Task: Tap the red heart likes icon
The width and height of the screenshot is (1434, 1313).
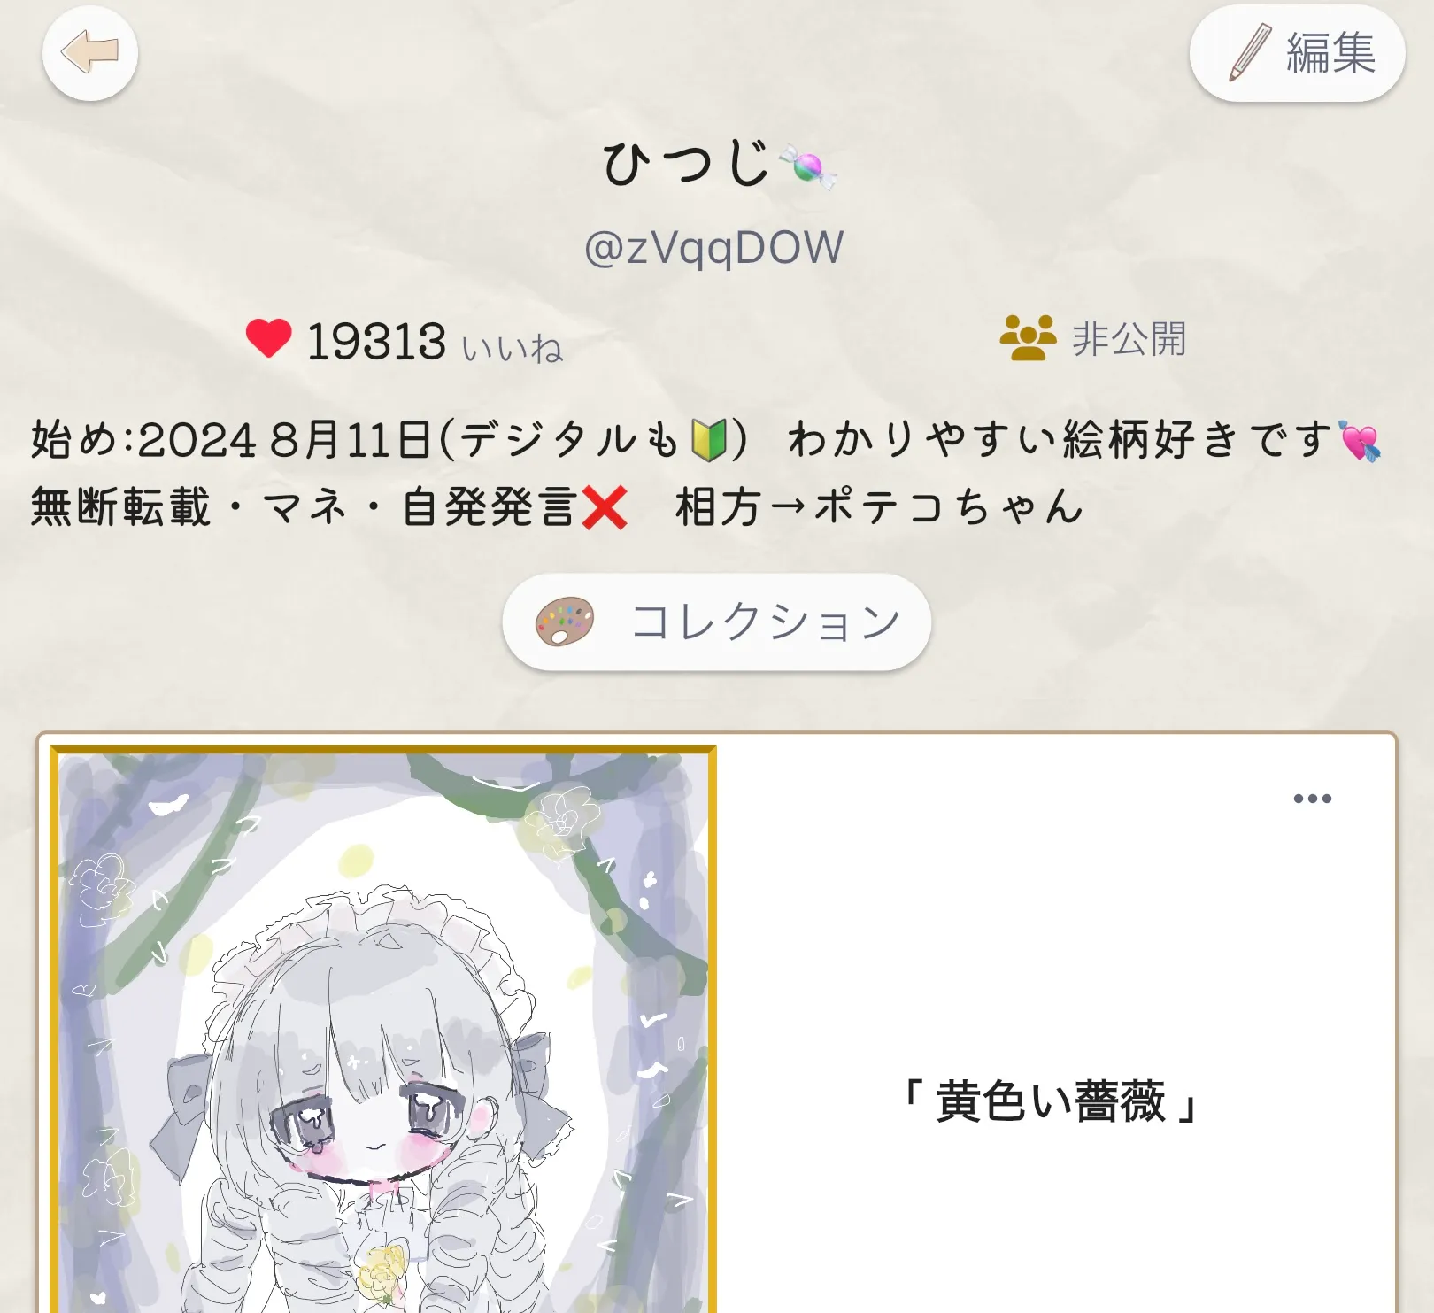Action: 268,338
